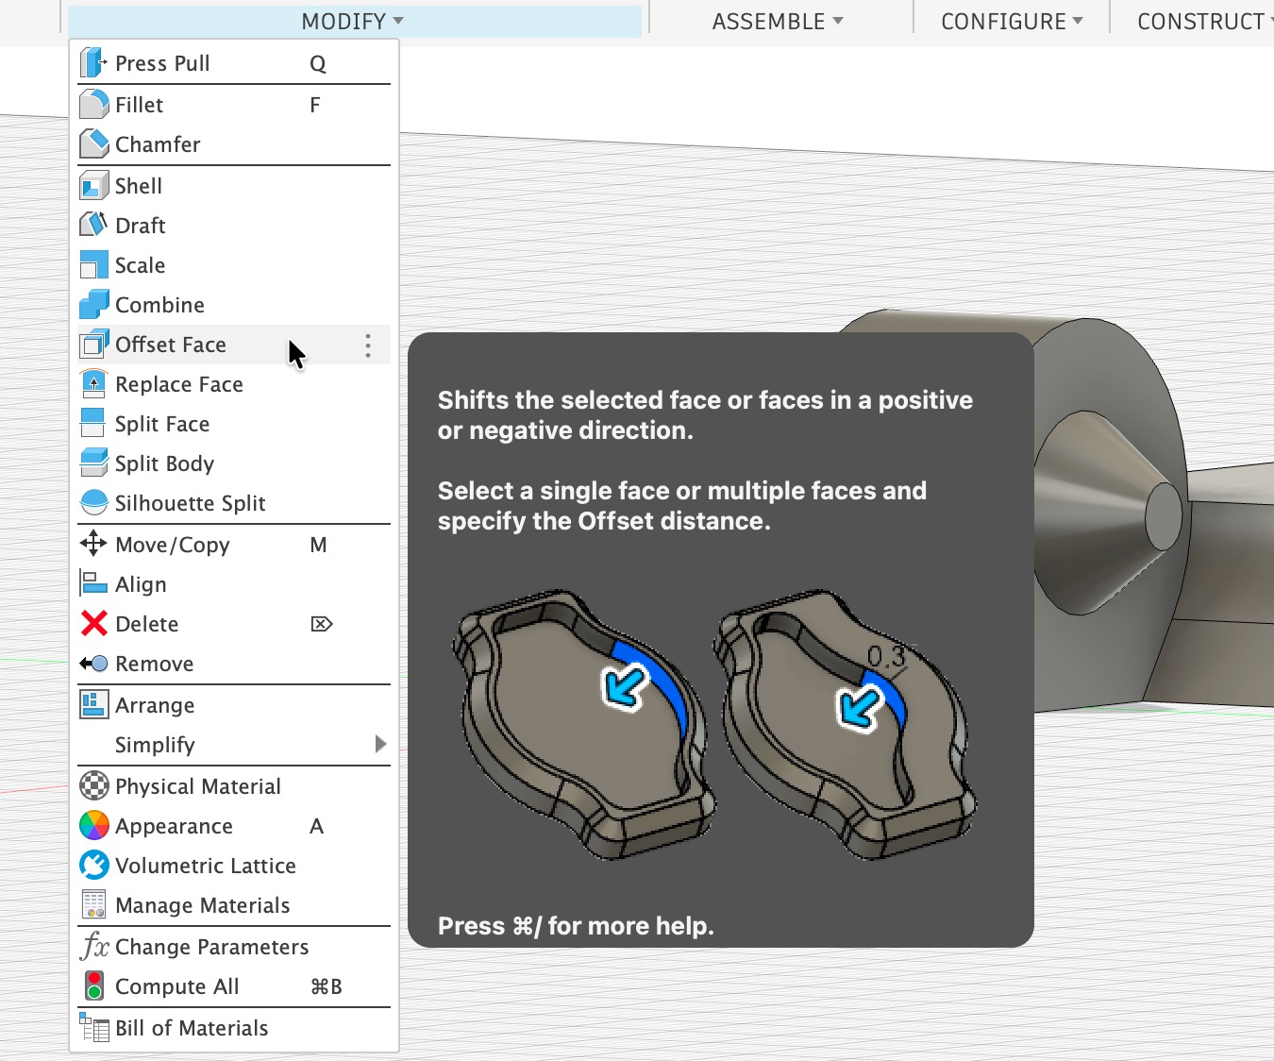Click the Delete label text
This screenshot has width=1274, height=1061.
click(x=146, y=624)
